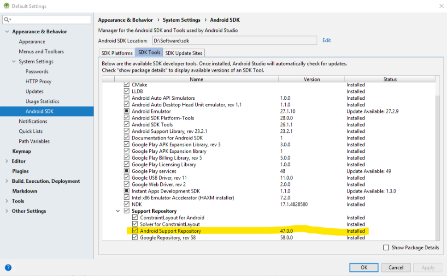Click version 17.1.4828580 cell
Image resolution: width=447 pixels, height=276 pixels.
(x=294, y=204)
